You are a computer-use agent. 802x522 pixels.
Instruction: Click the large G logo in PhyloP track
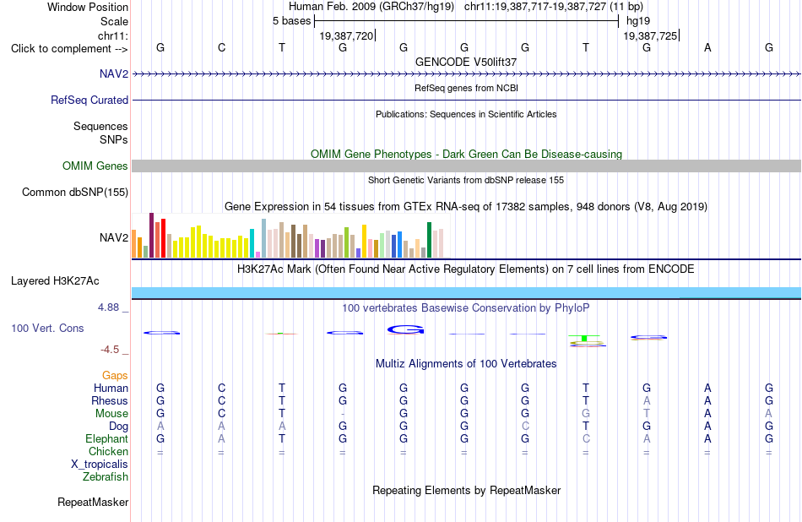click(x=405, y=329)
